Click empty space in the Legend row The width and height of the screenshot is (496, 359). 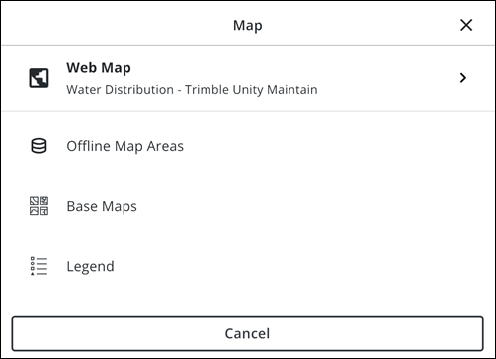(x=296, y=266)
